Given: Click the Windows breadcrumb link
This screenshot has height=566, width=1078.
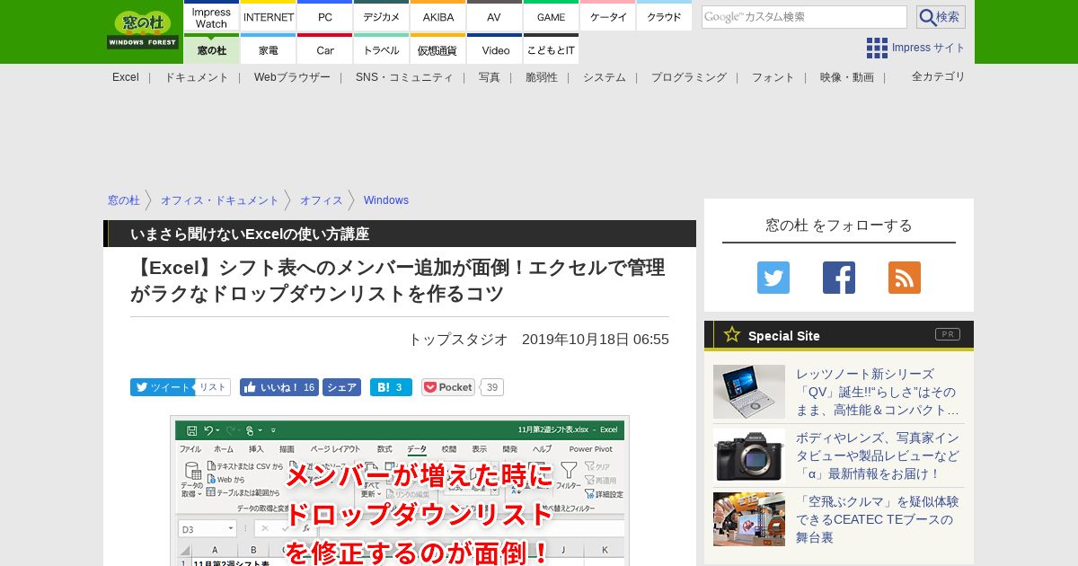Looking at the screenshot, I should [386, 200].
